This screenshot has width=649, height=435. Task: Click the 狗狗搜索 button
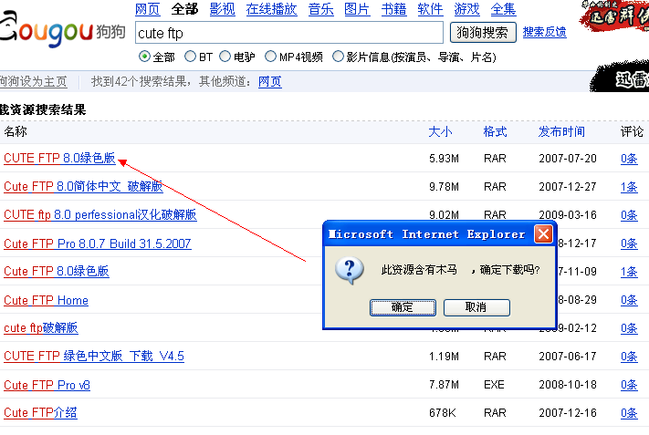(483, 32)
